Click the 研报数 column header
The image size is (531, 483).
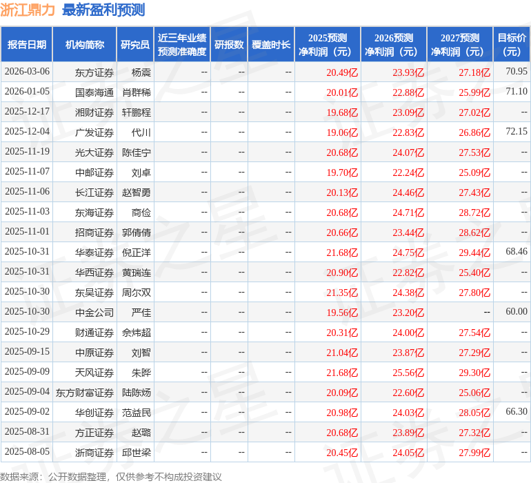(228, 45)
